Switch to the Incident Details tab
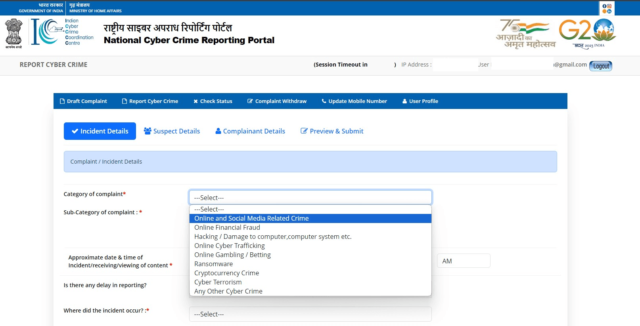 pyautogui.click(x=100, y=131)
